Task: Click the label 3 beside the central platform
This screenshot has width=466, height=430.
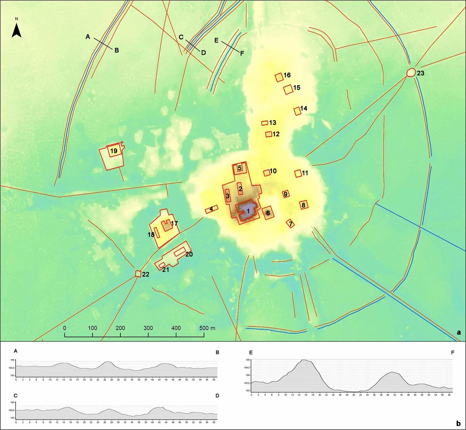Action: tap(228, 196)
